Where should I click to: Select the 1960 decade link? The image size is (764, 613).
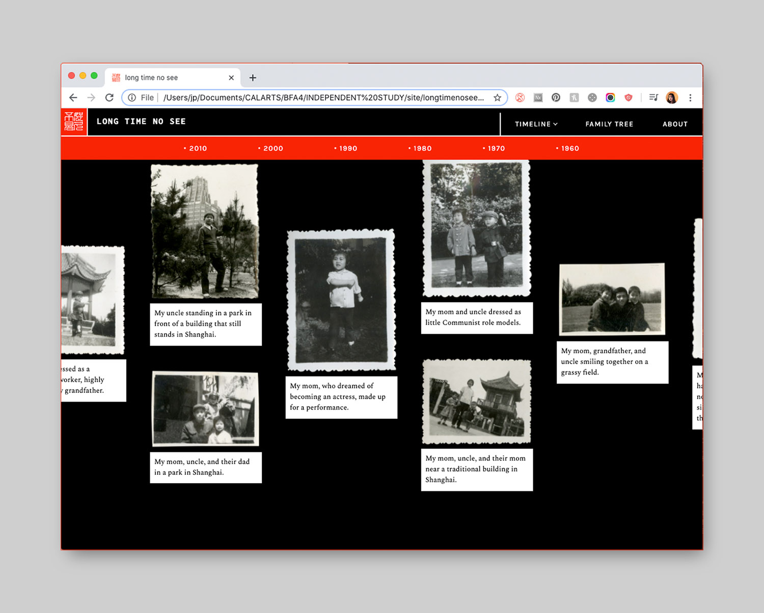(x=567, y=148)
